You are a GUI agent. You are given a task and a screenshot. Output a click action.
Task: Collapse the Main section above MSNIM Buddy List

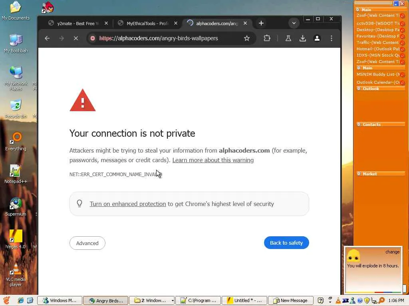point(359,68)
